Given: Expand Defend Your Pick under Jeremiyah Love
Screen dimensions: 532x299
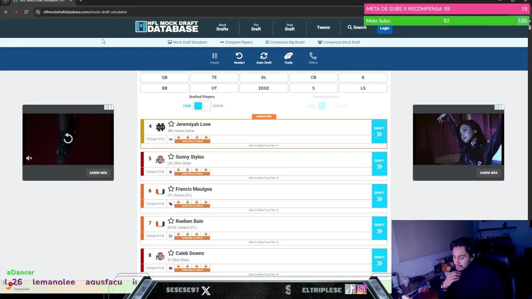Looking at the screenshot, I should [x=264, y=146].
